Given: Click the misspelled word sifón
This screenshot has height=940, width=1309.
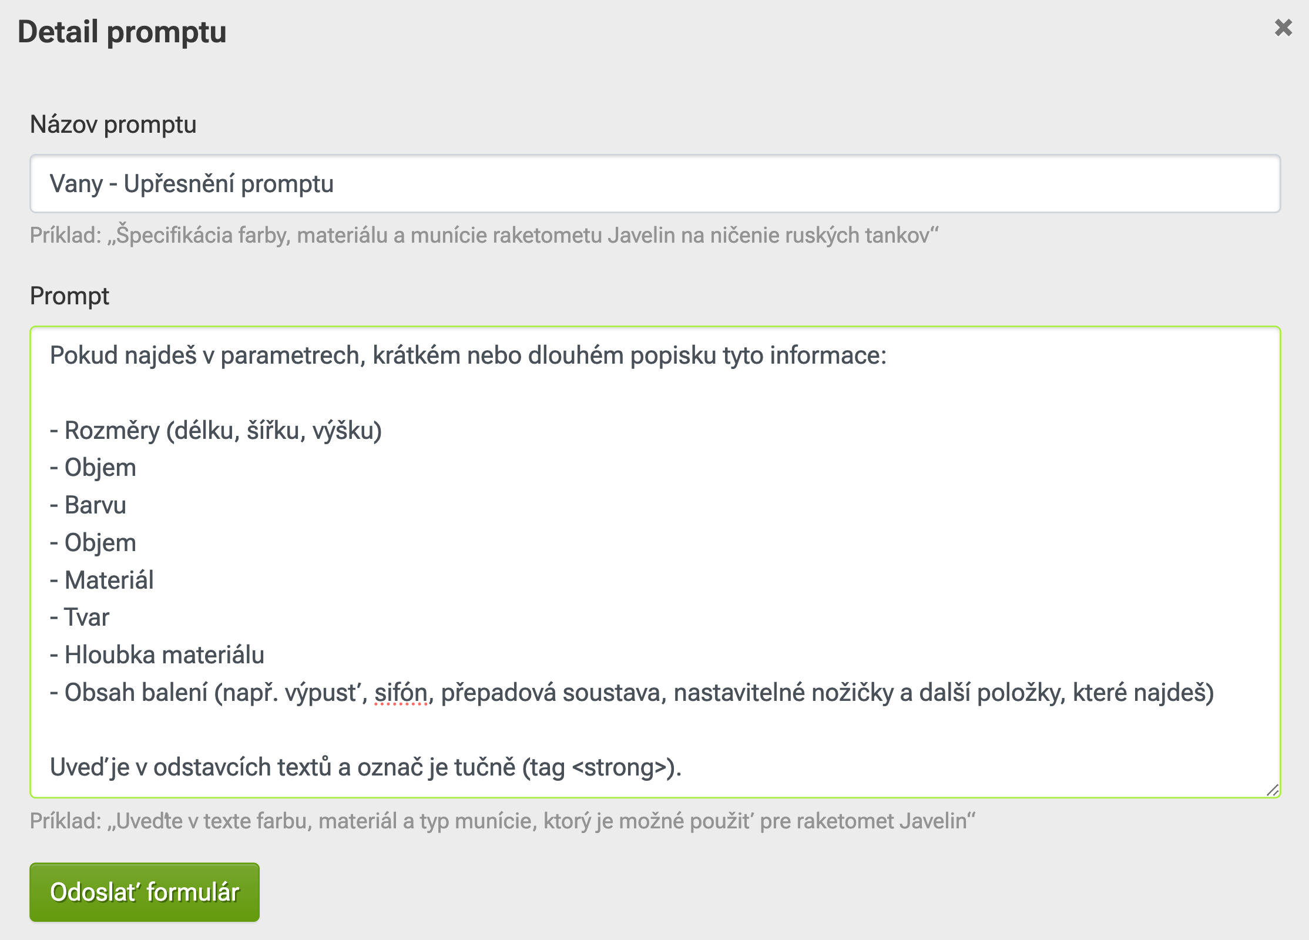Looking at the screenshot, I should coord(402,692).
